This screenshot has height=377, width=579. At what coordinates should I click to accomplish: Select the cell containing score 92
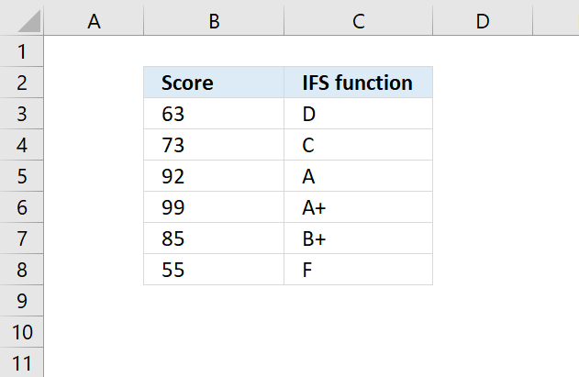pos(214,176)
